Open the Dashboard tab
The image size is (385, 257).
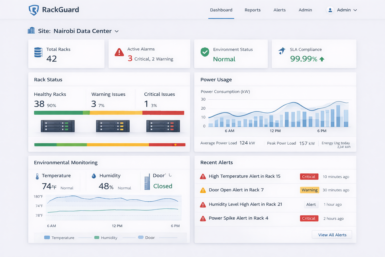(x=221, y=10)
